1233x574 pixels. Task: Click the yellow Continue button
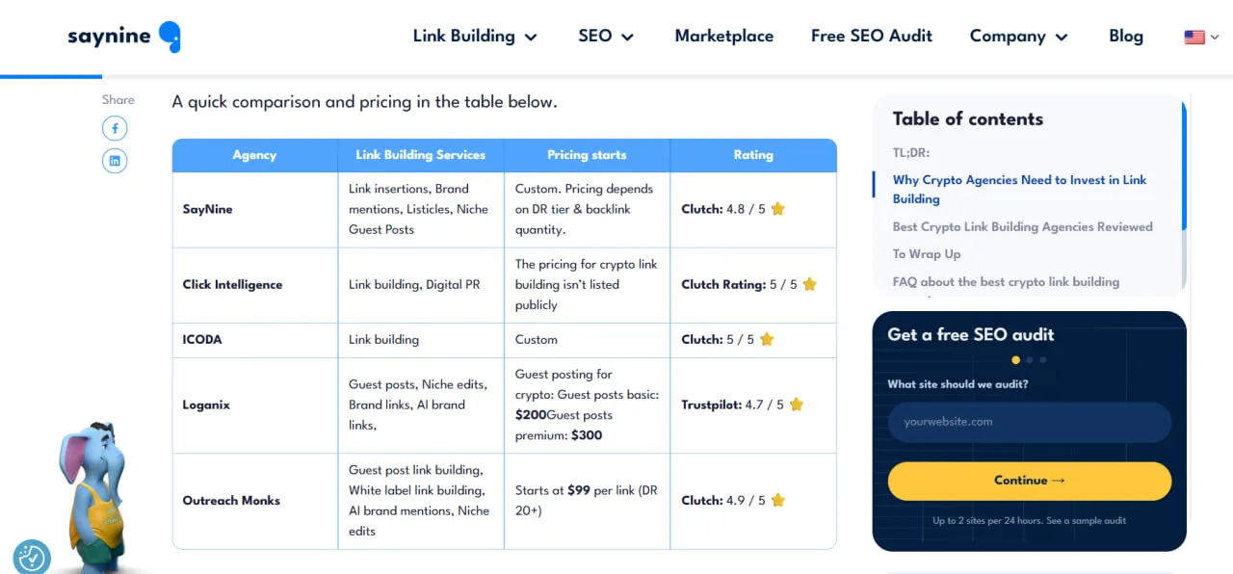[x=1030, y=481]
